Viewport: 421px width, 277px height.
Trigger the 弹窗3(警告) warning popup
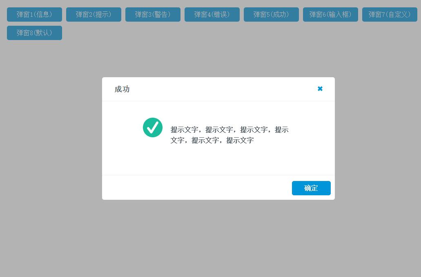coord(153,14)
